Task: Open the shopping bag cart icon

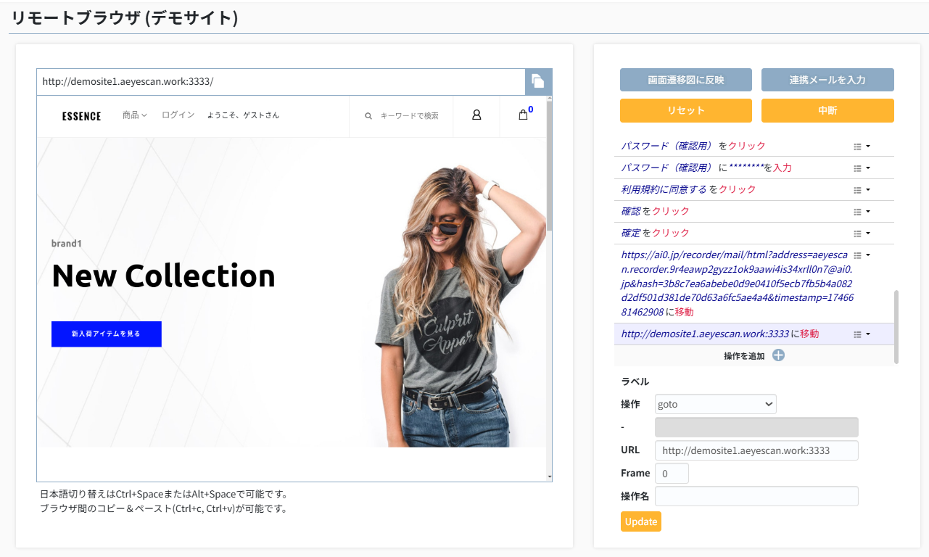Action: point(523,115)
